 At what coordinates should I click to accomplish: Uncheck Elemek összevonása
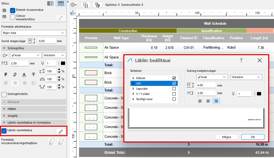tap(12, 11)
